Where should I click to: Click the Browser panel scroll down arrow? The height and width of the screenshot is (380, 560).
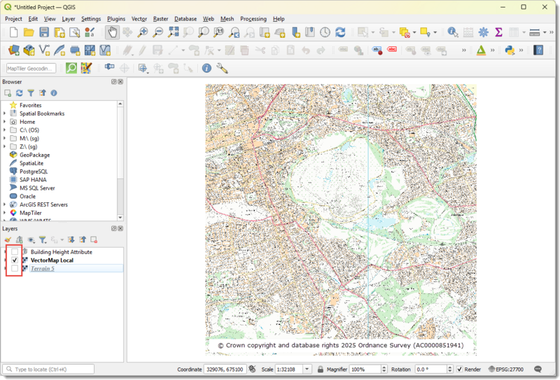[x=120, y=217]
